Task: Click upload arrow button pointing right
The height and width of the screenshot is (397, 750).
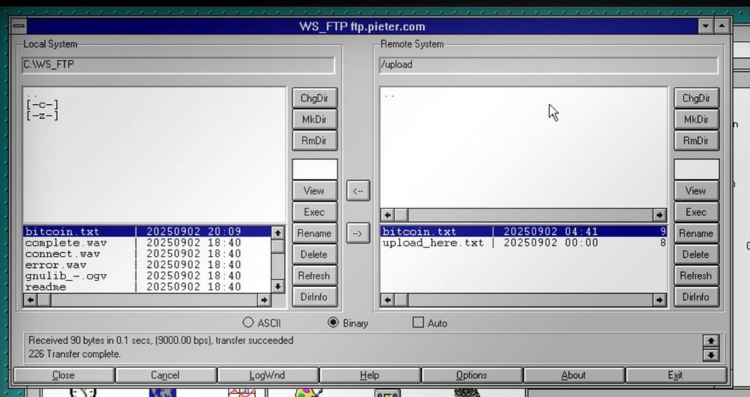Action: click(358, 233)
